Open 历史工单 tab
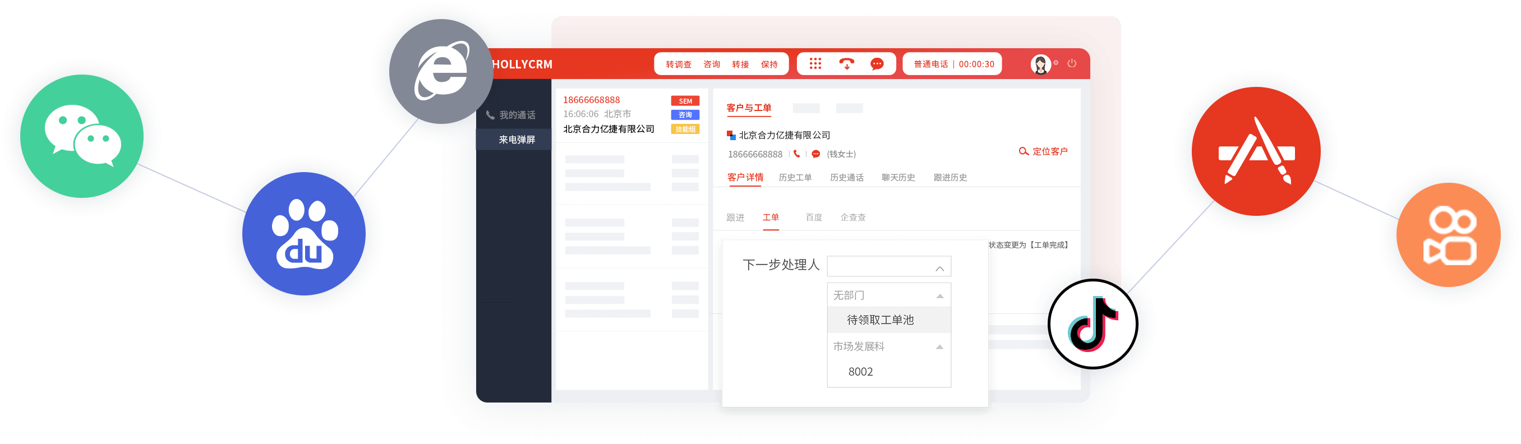The width and height of the screenshot is (1521, 444). pos(795,178)
